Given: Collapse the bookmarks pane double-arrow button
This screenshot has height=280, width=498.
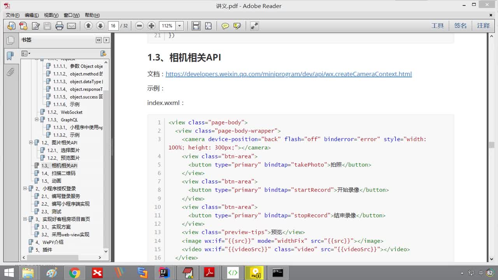Looking at the screenshot, I should [x=99, y=40].
